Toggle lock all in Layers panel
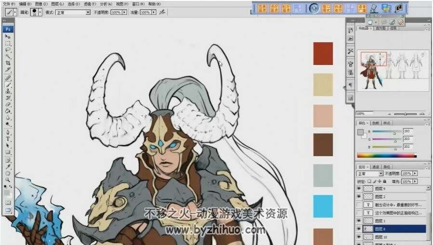Viewport: 433px width, 245px height. click(x=384, y=181)
